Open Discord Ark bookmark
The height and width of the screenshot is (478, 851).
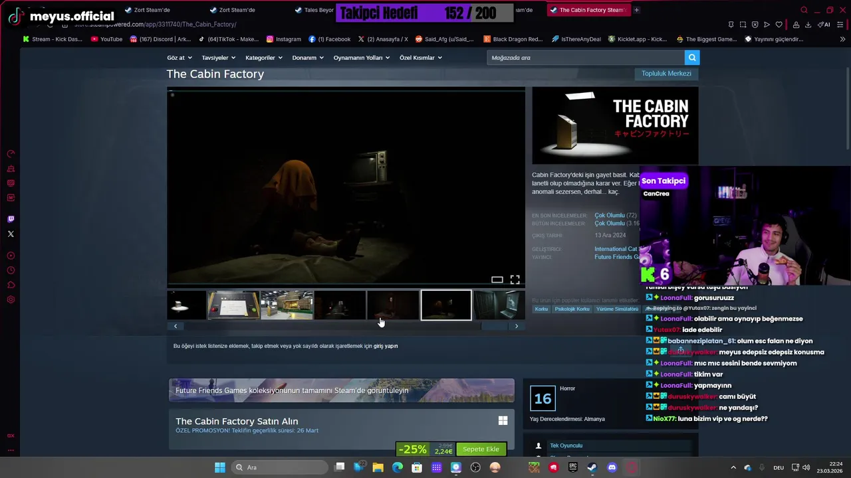[161, 39]
